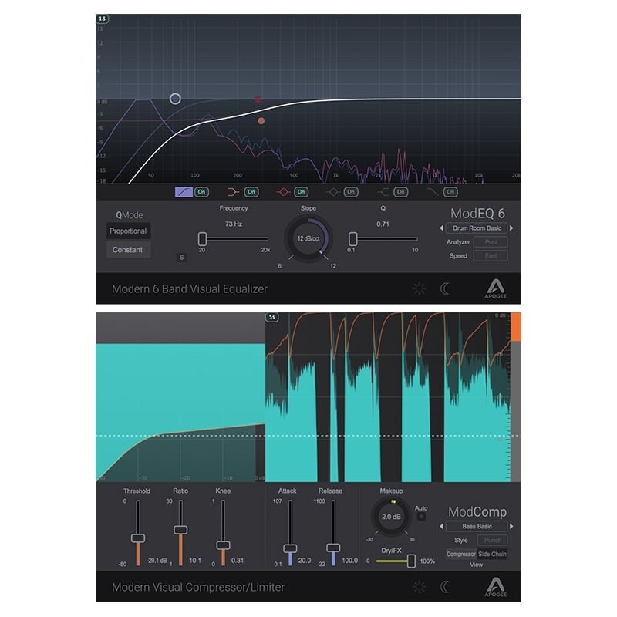The image size is (617, 617).
Task: Click the orange gain reduction meter
Action: coord(515,327)
